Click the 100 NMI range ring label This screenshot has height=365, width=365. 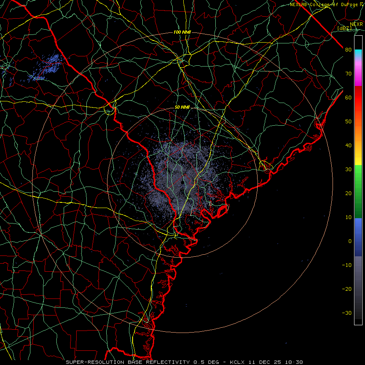(x=182, y=32)
